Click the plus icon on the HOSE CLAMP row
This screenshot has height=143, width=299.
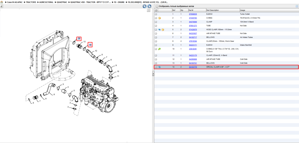coord(156,29)
